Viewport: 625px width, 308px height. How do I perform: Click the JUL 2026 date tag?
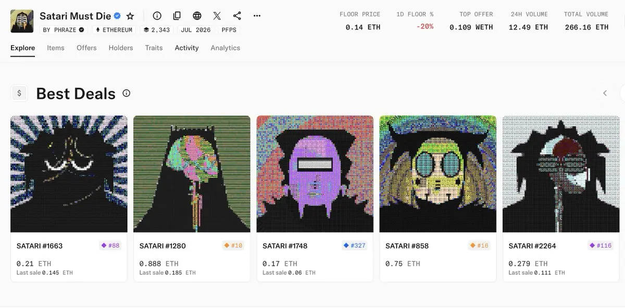(196, 30)
